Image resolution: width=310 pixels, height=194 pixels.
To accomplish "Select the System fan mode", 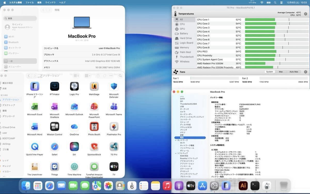I will click(269, 72).
